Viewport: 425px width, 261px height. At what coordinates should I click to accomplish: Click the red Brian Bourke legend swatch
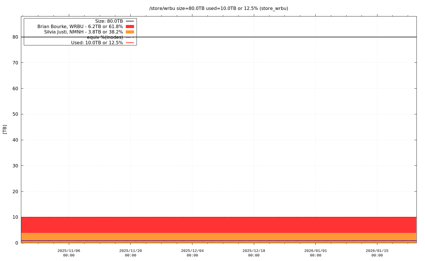[130, 26]
